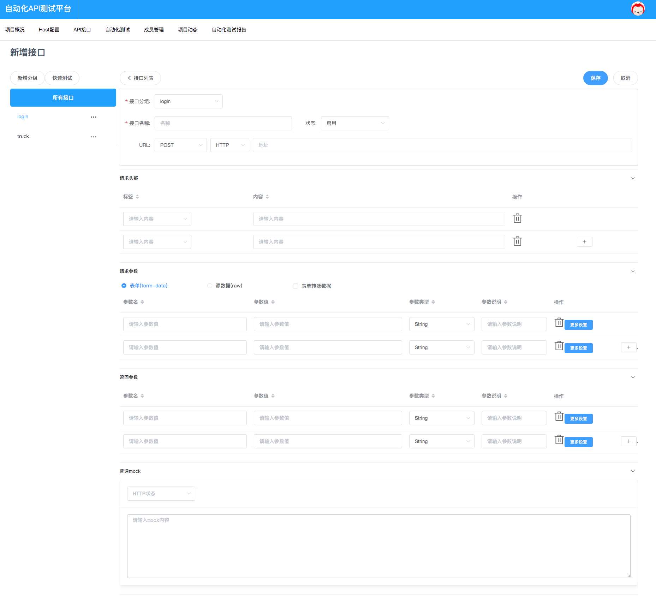Delete first return parameter row

559,416
